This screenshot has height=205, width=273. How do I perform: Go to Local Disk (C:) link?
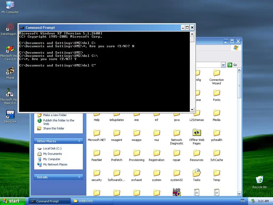click(x=52, y=148)
